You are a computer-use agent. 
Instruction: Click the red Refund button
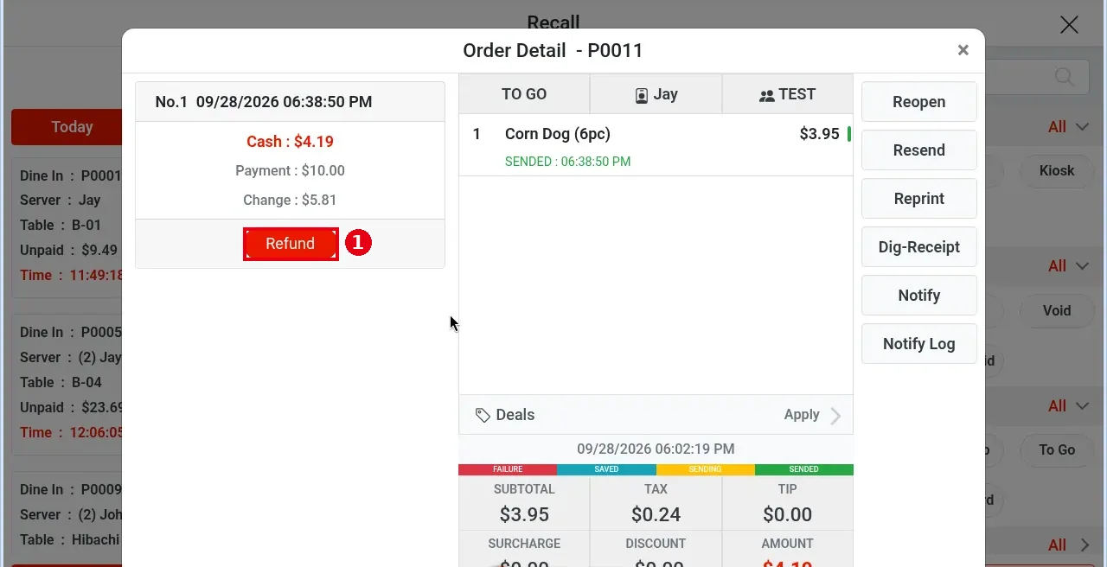(291, 244)
